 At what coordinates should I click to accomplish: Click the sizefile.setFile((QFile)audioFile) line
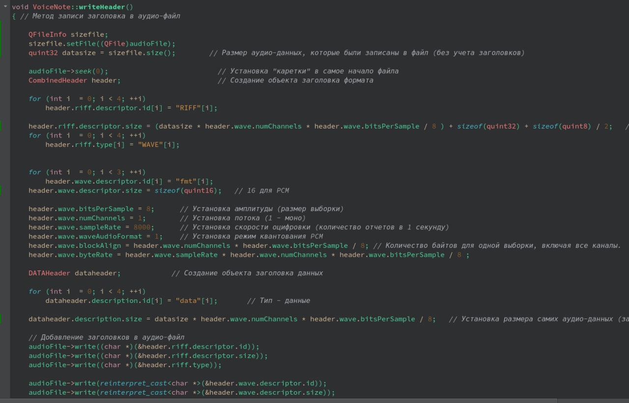pyautogui.click(x=102, y=44)
